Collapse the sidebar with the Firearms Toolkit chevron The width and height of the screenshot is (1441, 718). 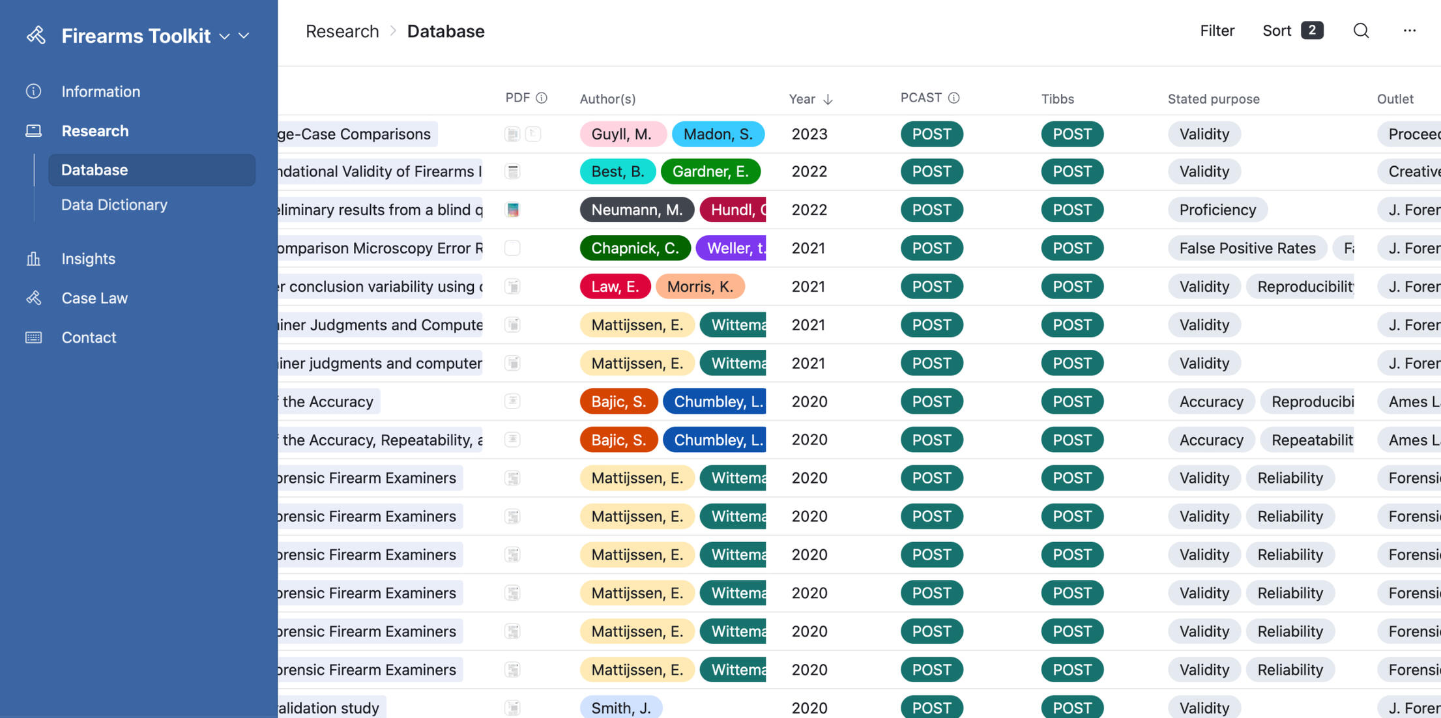[x=243, y=36]
